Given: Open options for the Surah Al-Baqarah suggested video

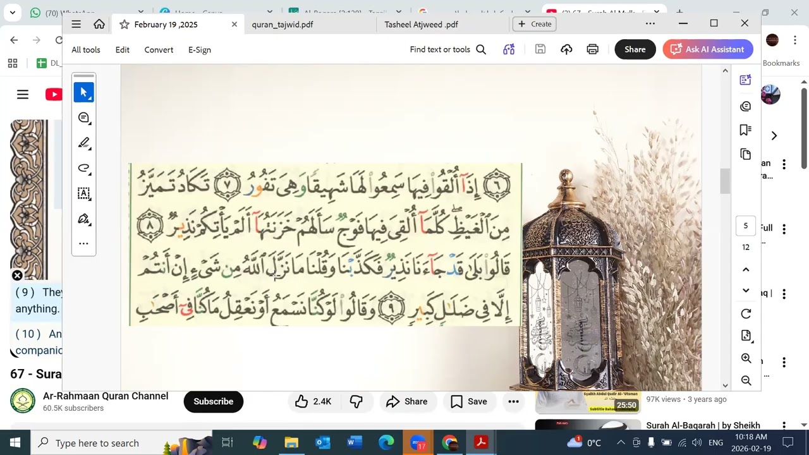Looking at the screenshot, I should (x=784, y=426).
